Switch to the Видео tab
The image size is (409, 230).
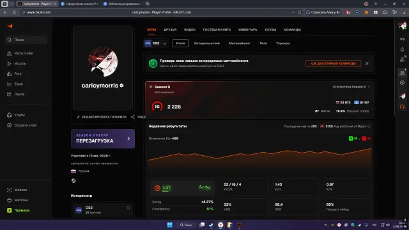point(190,29)
